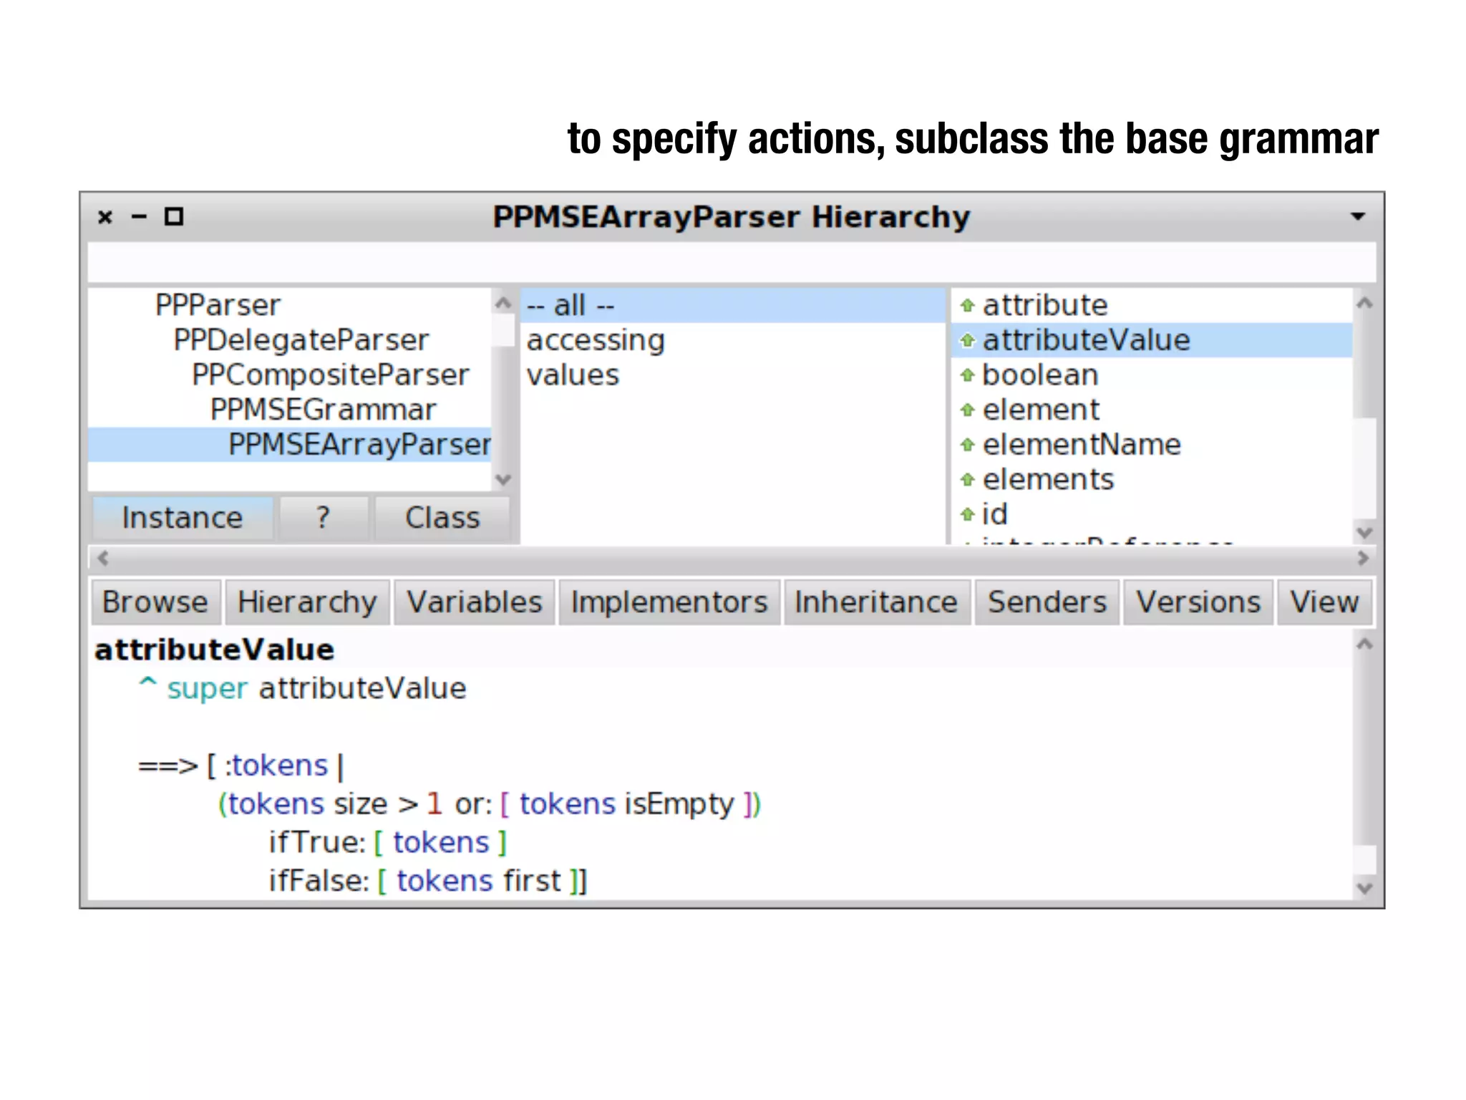Show Senders of attributeValue
Image resolution: width=1466 pixels, height=1100 pixels.
pyautogui.click(x=1047, y=602)
